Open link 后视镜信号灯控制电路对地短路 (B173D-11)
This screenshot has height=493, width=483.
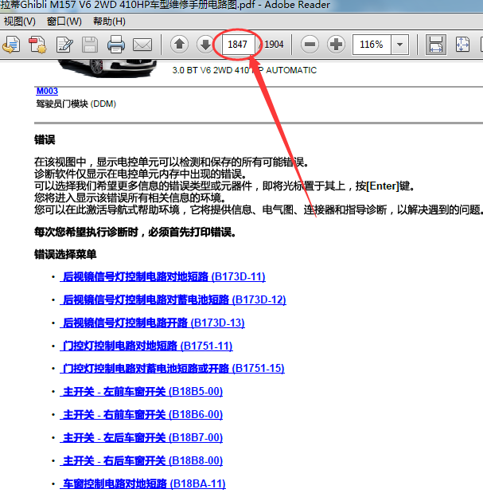click(163, 276)
